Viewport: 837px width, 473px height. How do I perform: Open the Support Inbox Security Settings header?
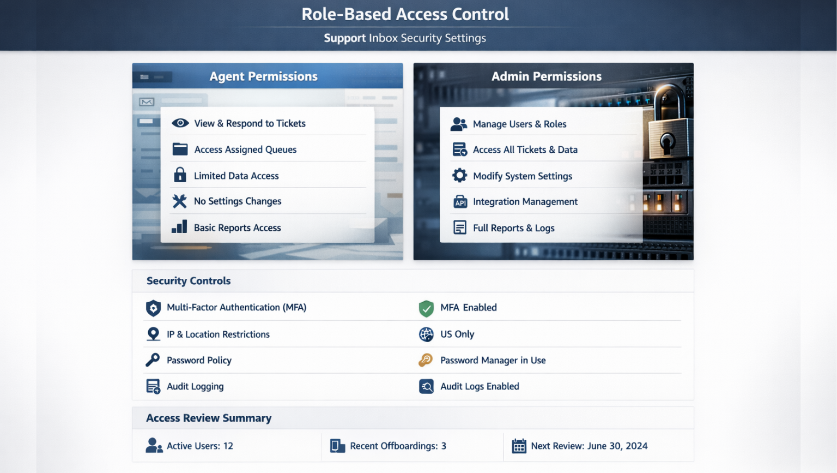[405, 38]
